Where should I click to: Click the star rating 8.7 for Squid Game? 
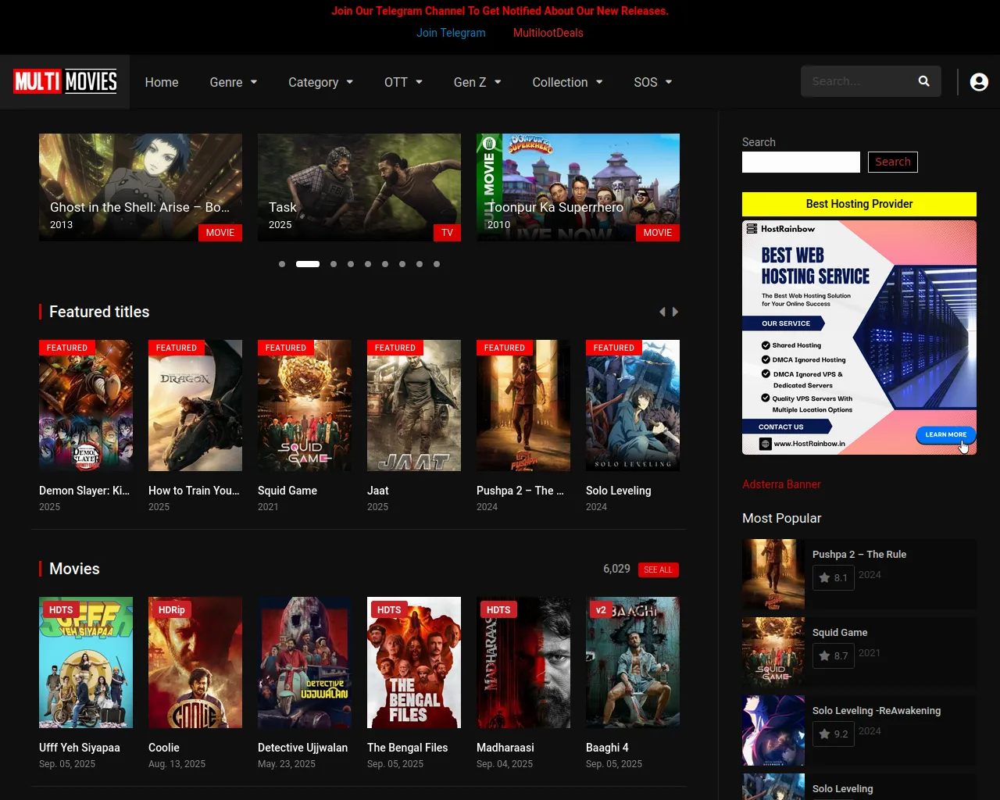pos(833,656)
